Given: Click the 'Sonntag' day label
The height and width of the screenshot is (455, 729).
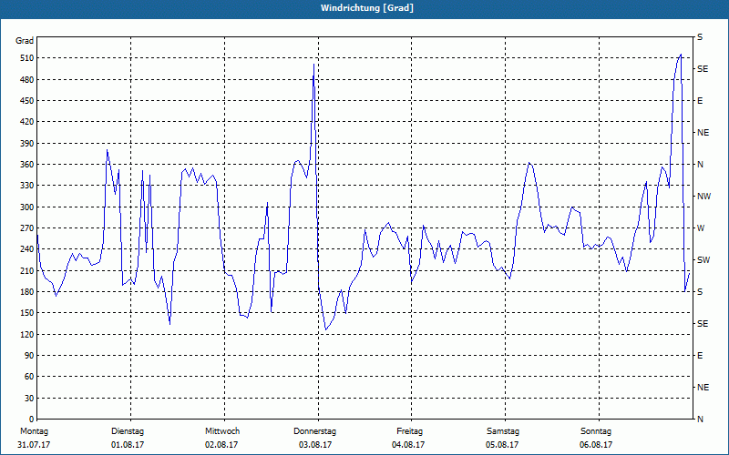Looking at the screenshot, I should (596, 431).
